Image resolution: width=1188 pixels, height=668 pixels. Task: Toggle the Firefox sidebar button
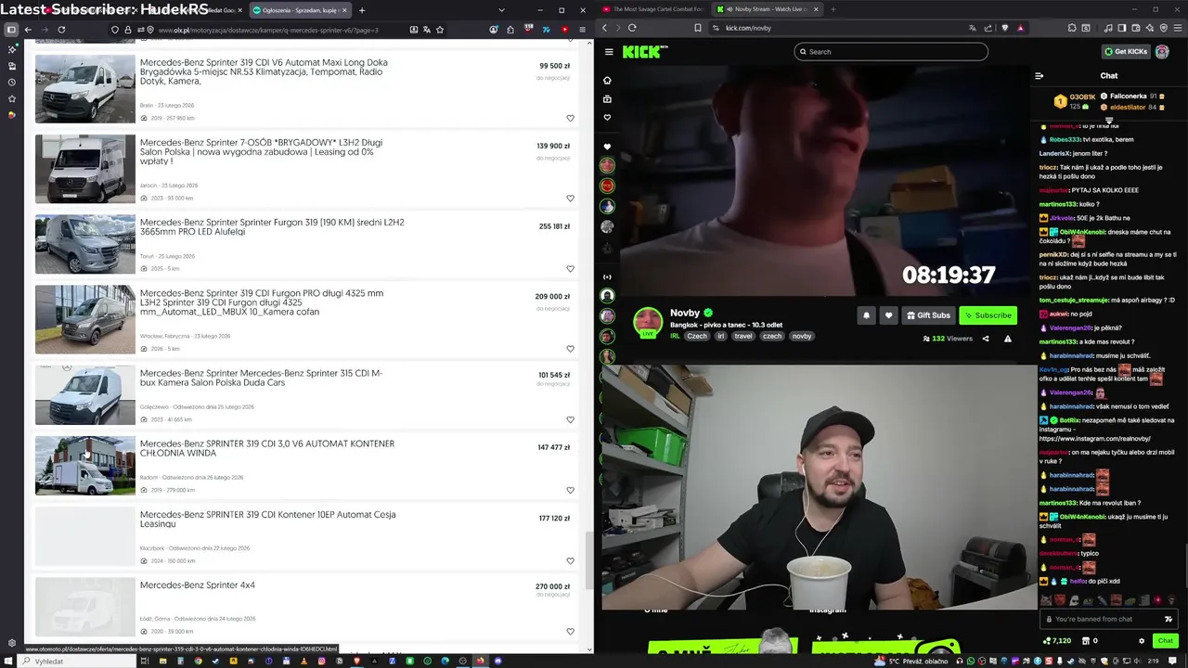click(11, 29)
